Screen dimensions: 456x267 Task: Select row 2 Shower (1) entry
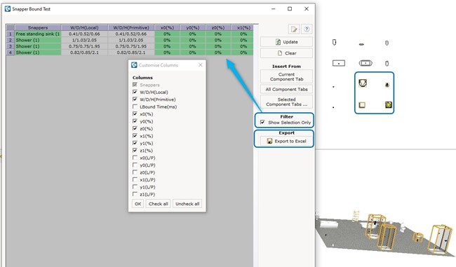(38, 40)
